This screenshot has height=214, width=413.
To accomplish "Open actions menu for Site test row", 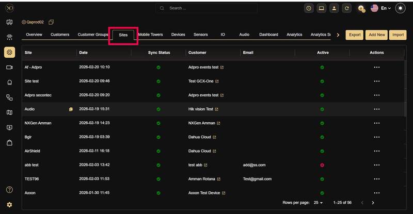I will coord(377,81).
